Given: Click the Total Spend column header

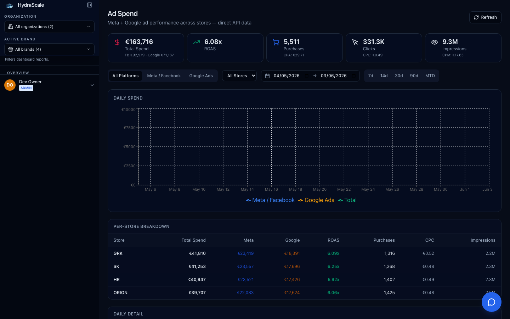Looking at the screenshot, I should tap(194, 240).
